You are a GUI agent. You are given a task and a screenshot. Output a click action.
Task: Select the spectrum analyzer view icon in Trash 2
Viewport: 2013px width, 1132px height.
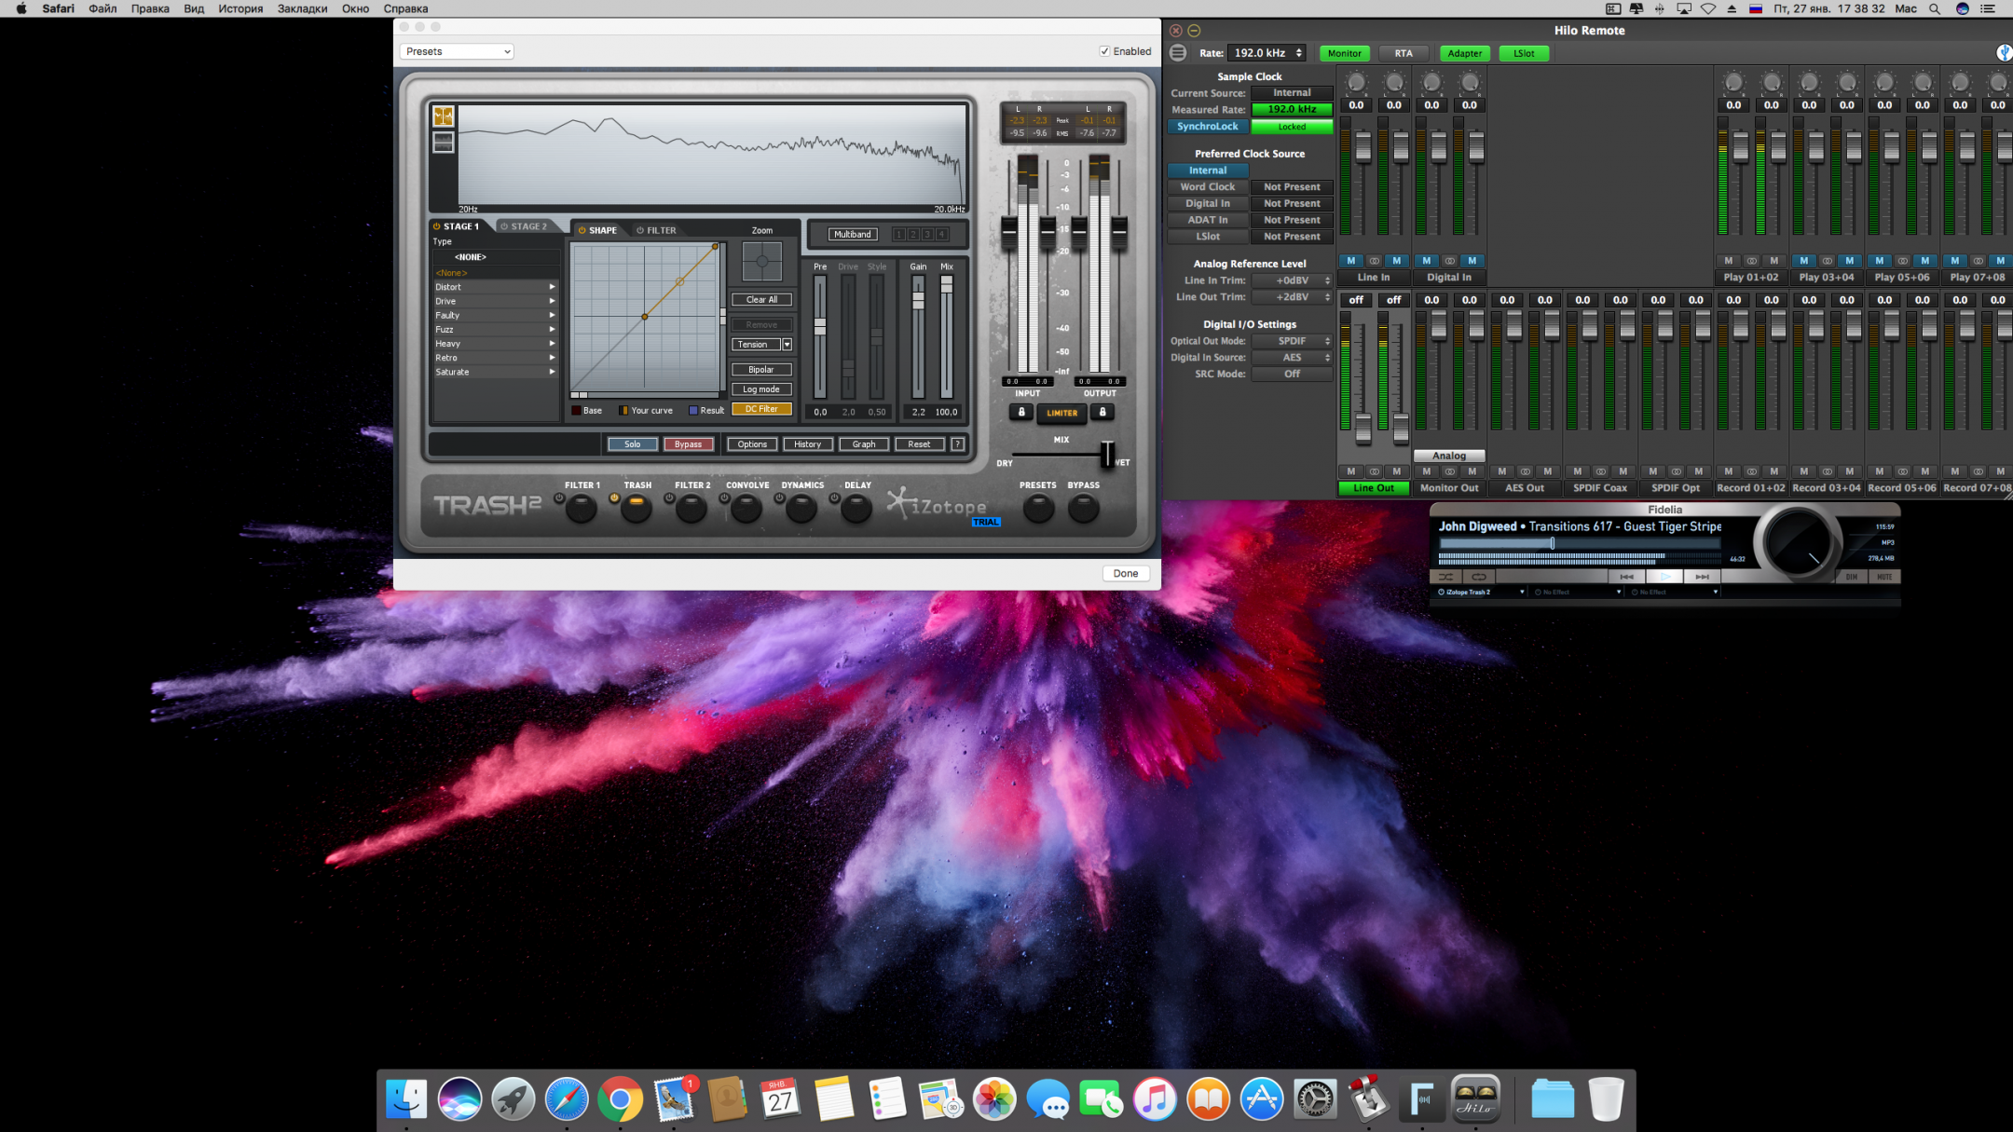point(444,116)
